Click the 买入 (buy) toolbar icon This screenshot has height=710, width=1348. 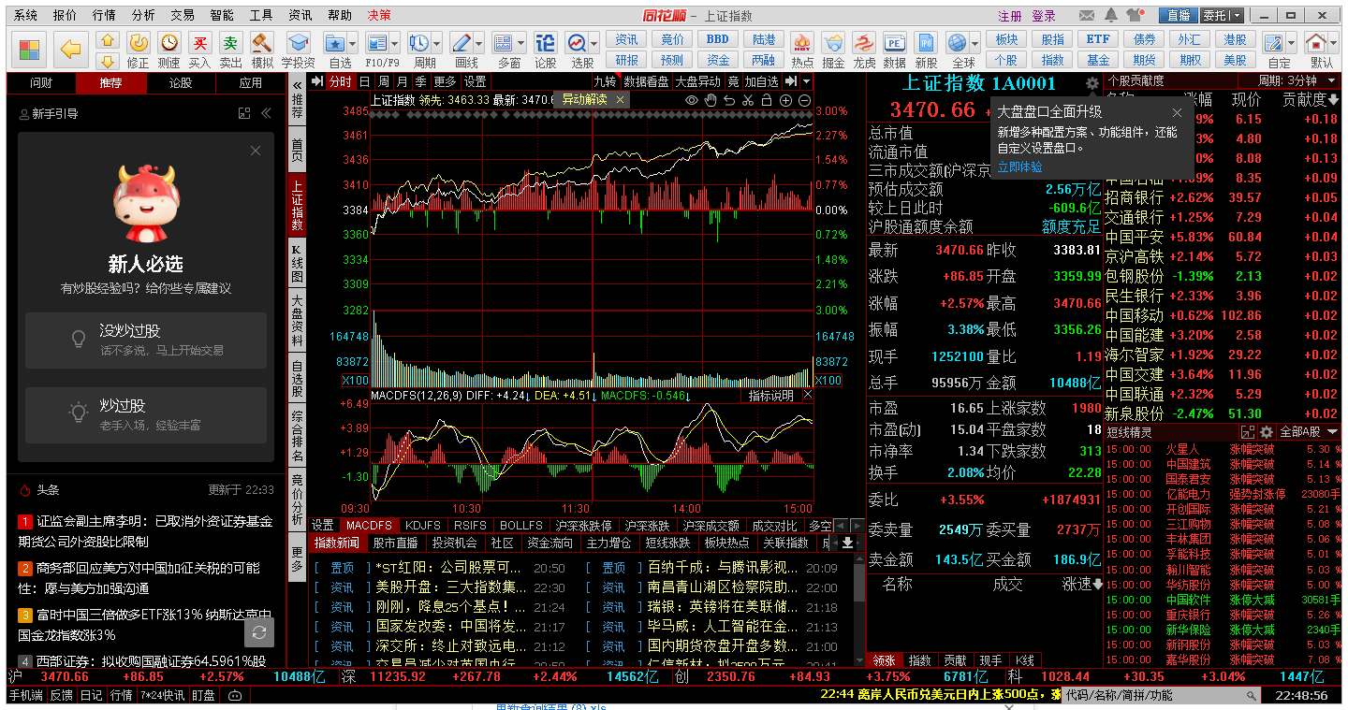coord(199,48)
